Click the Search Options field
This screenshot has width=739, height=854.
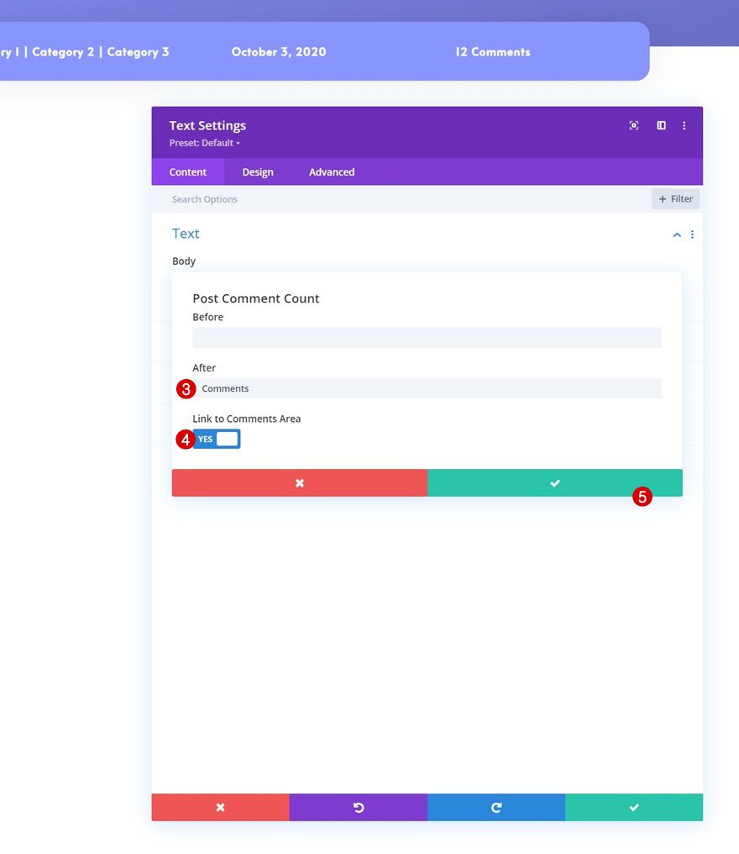tap(252, 198)
